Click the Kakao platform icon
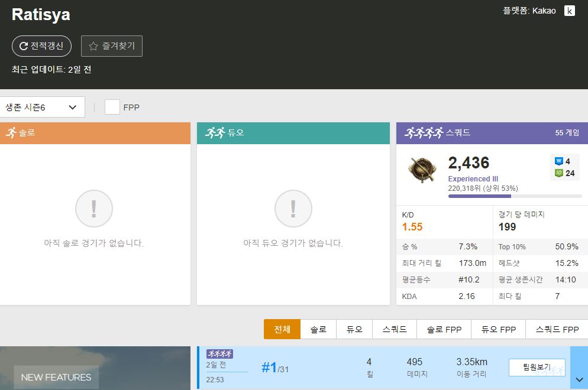The width and height of the screenshot is (588, 390). pyautogui.click(x=569, y=11)
